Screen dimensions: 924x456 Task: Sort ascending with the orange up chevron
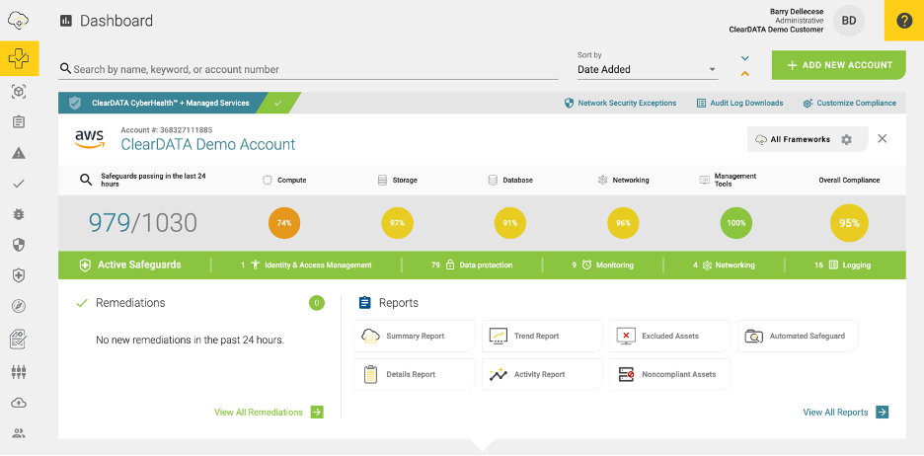pyautogui.click(x=745, y=74)
